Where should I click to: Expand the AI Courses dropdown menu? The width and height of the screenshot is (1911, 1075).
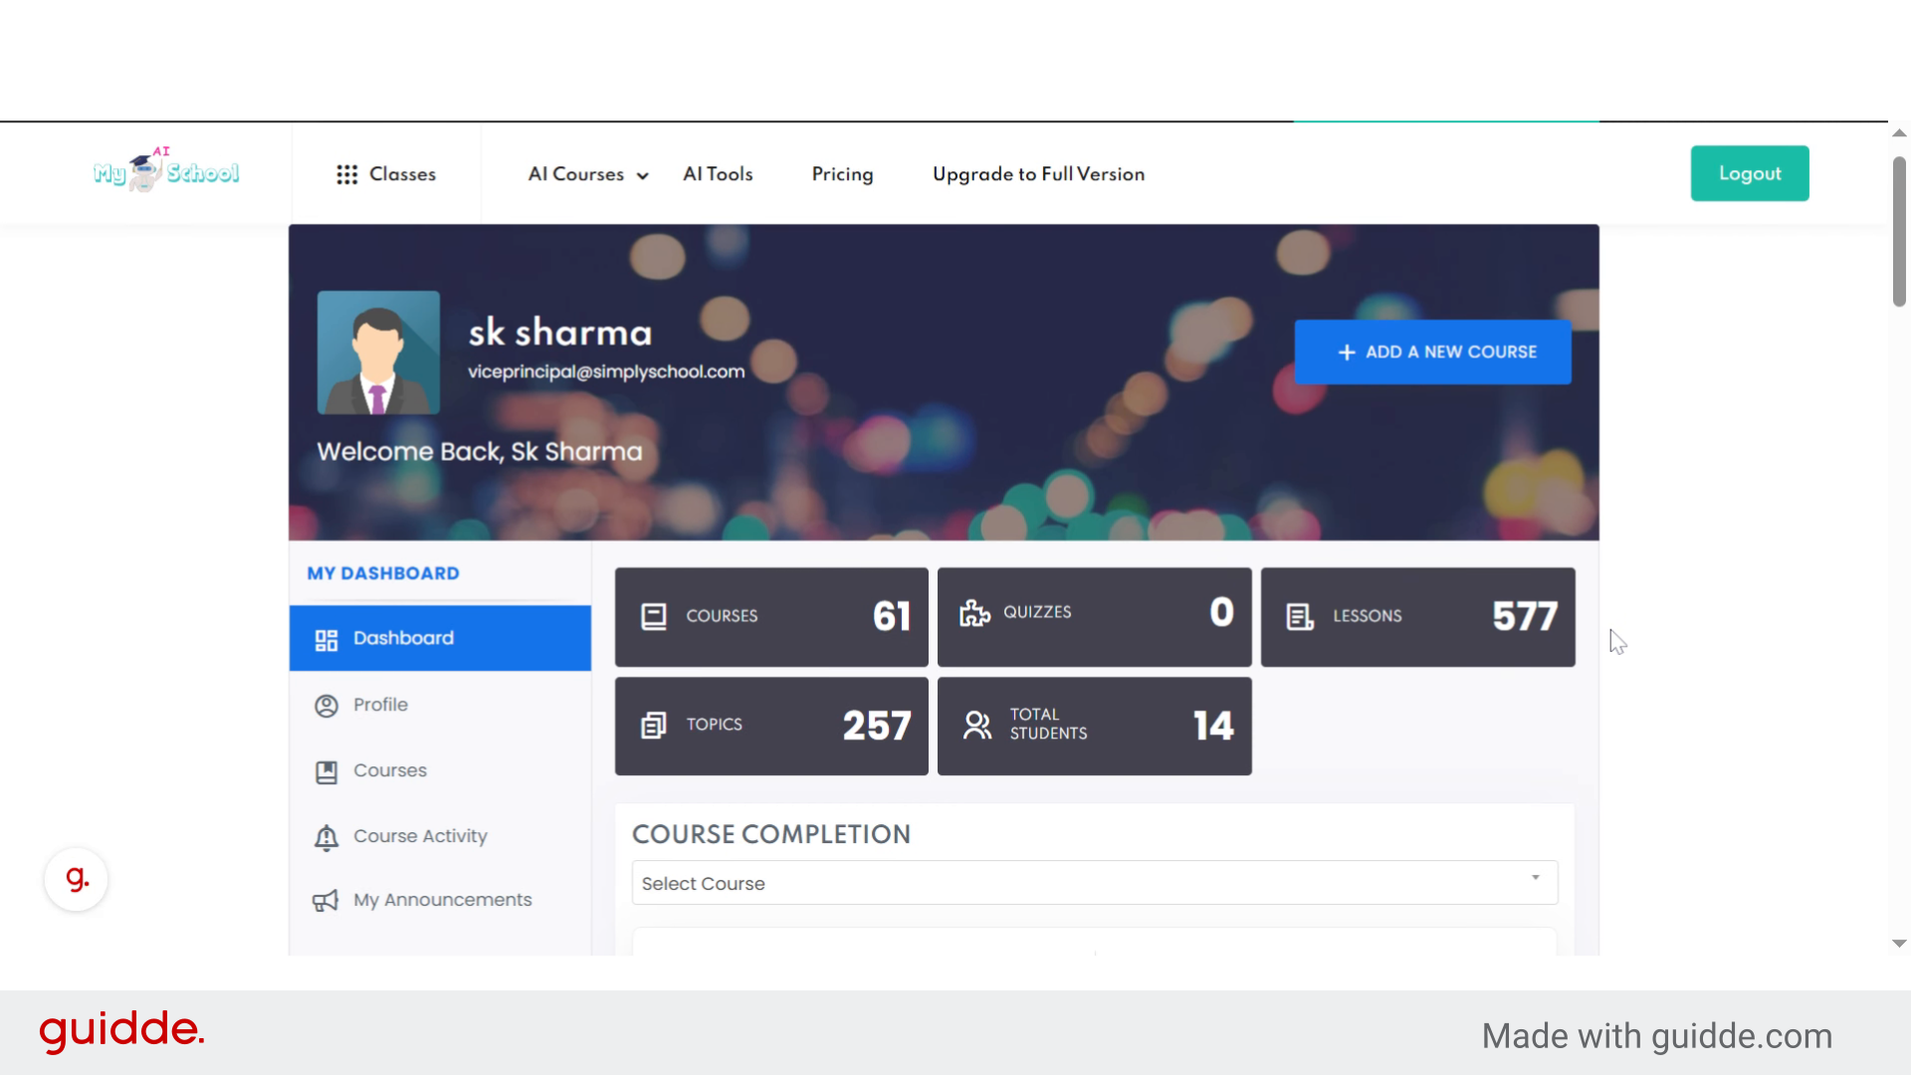(x=588, y=174)
